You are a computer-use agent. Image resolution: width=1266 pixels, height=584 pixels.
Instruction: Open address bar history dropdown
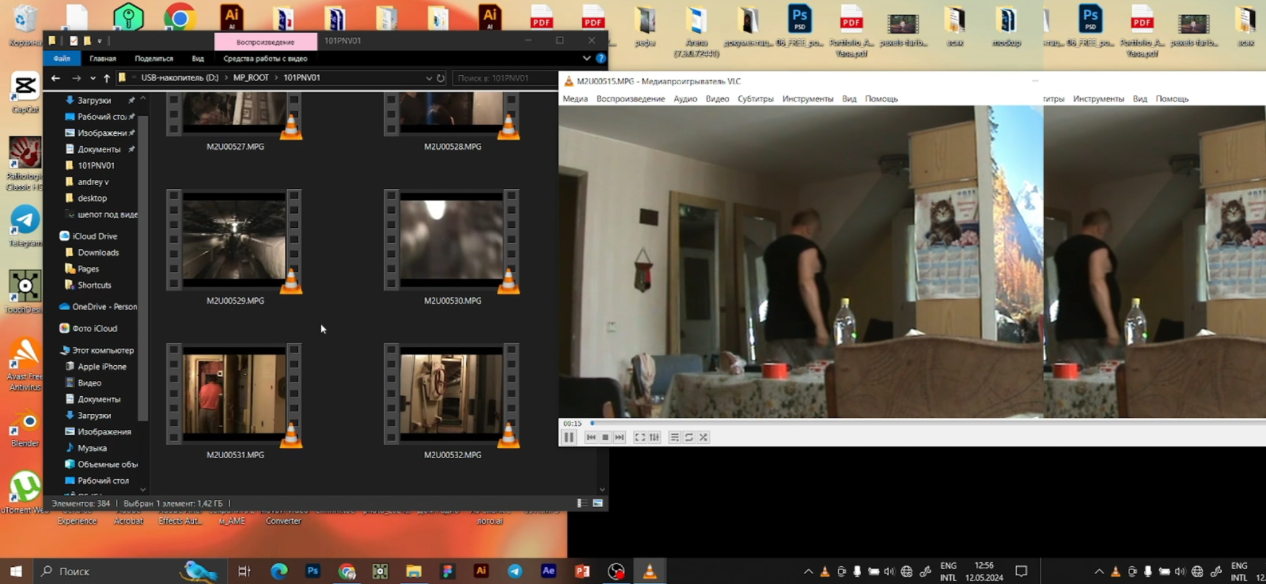coord(429,78)
